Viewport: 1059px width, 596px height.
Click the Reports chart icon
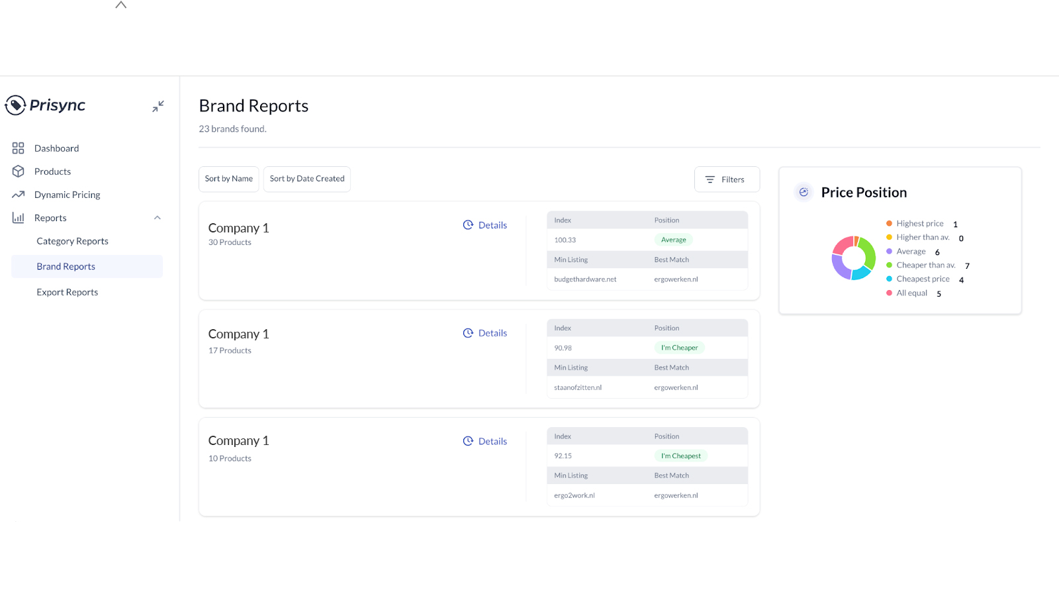pyautogui.click(x=18, y=217)
